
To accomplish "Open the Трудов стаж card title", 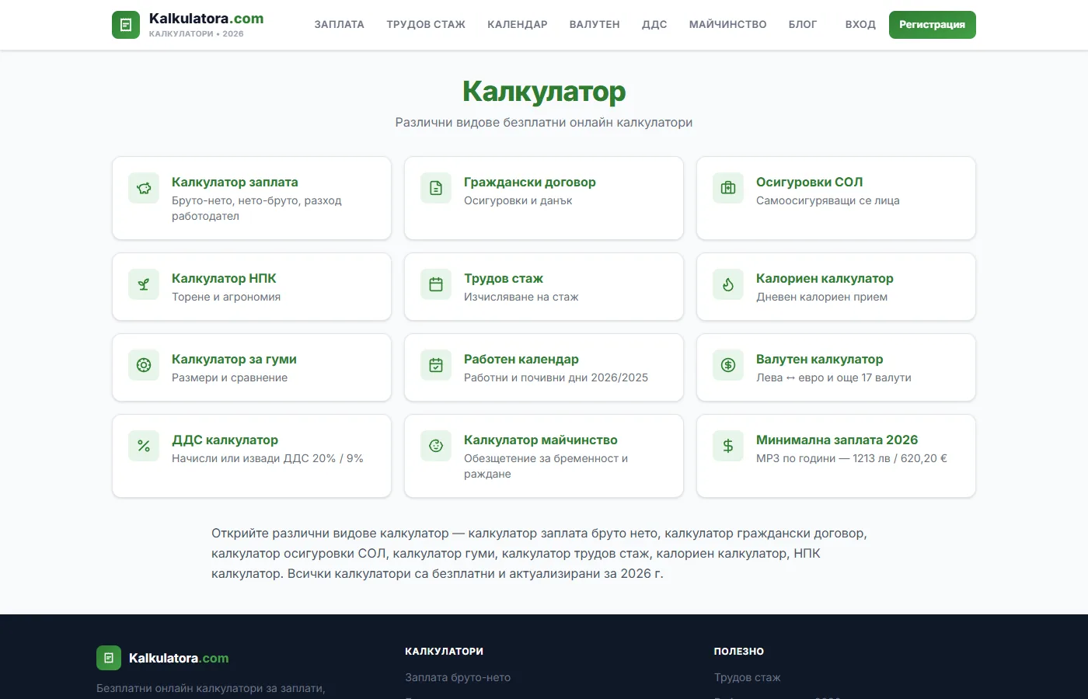I will [x=504, y=278].
